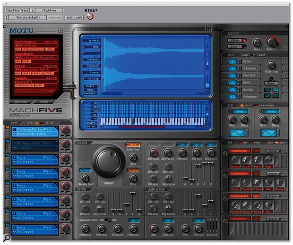Image resolution: width=293 pixels, height=245 pixels.
Task: Click the pitch Transpose knob
Action: (x=85, y=228)
